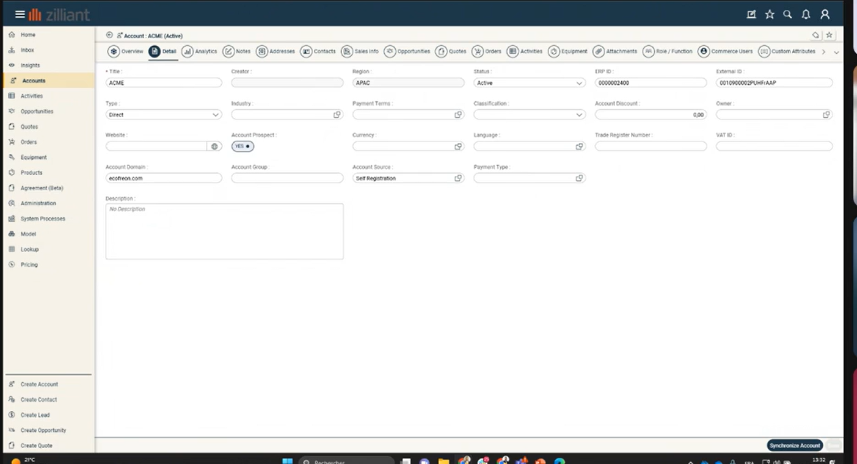Switch to the Contacts tab
The image size is (857, 464).
click(x=318, y=51)
